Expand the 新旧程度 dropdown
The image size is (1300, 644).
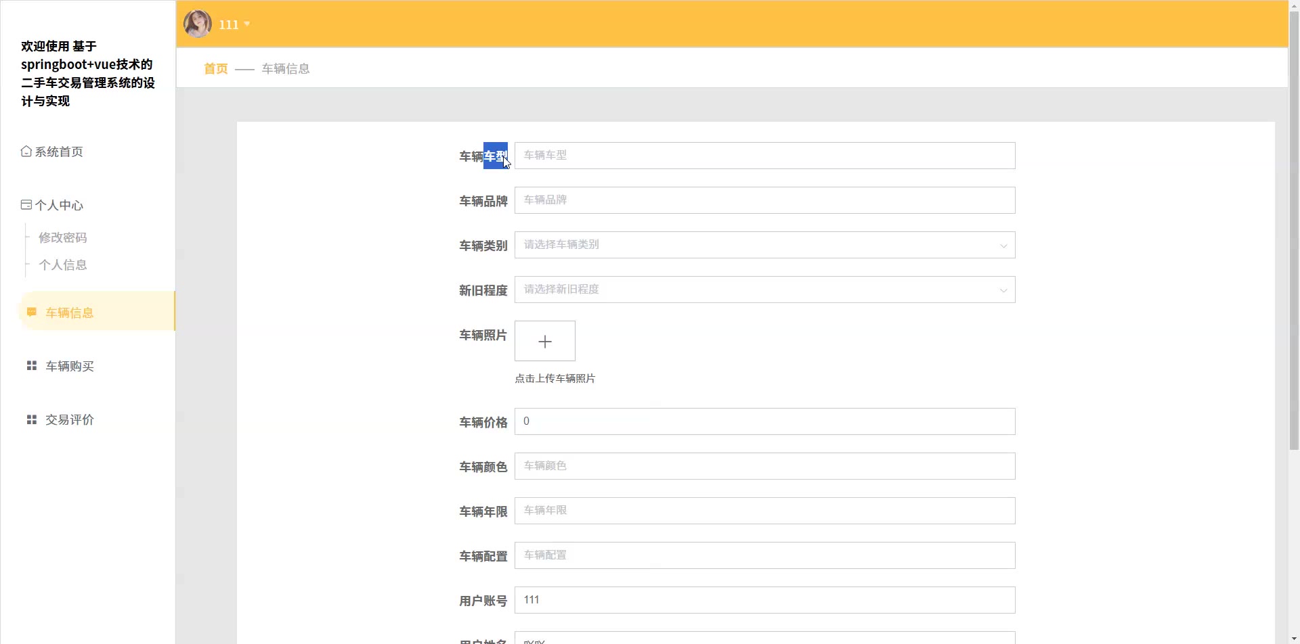[765, 290]
